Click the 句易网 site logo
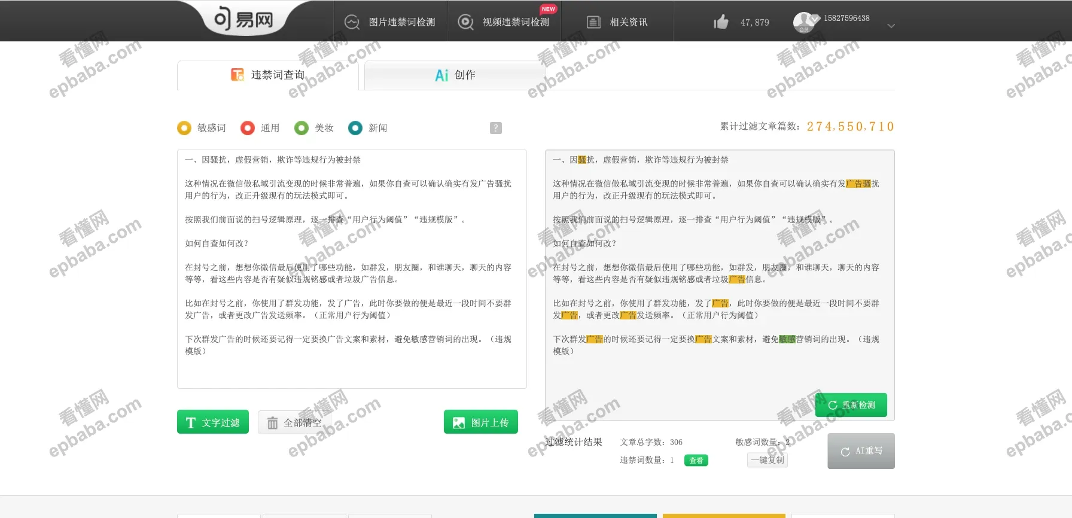The image size is (1072, 518). point(243,20)
